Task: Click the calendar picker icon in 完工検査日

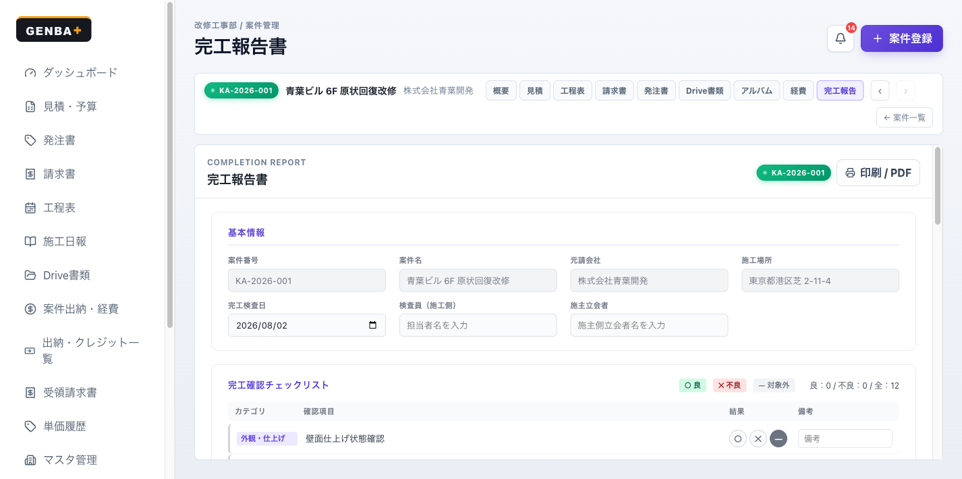Action: [x=373, y=325]
